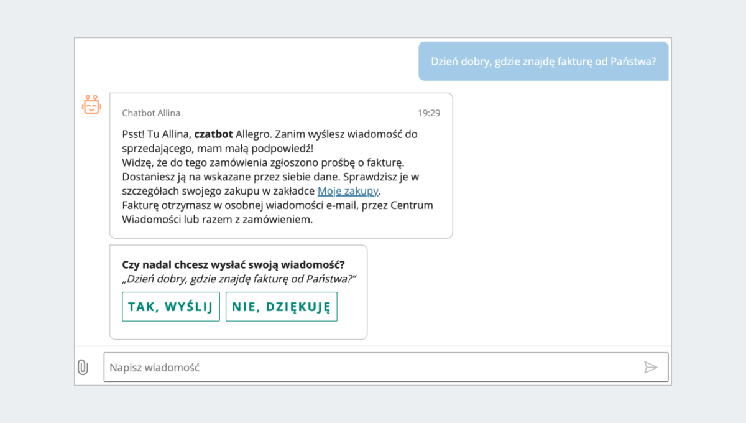The image size is (746, 423).
Task: Click the "Chatbot Allina" sender name
Action: pyautogui.click(x=151, y=113)
